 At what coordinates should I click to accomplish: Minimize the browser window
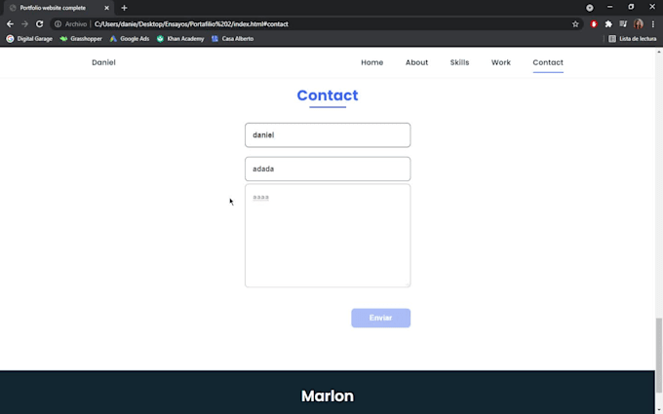pos(609,7)
